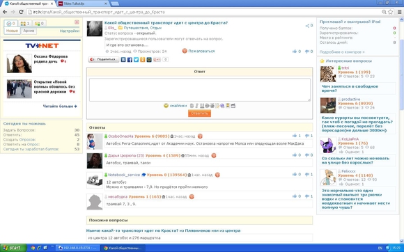Share to Twitter icon

[137, 59]
